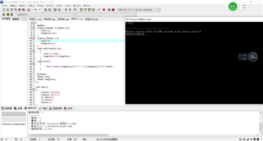The height and width of the screenshot is (141, 263).
Task: Open the 资源 bottom panel tab
Action: pos(18,108)
